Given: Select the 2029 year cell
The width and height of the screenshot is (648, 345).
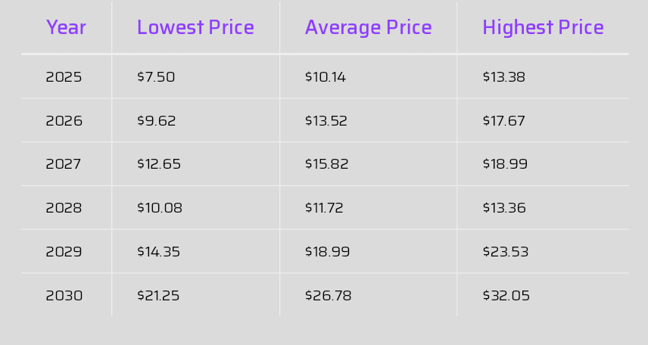Looking at the screenshot, I should 64,252.
